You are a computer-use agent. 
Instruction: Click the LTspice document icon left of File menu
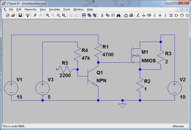pyautogui.click(x=5, y=9)
